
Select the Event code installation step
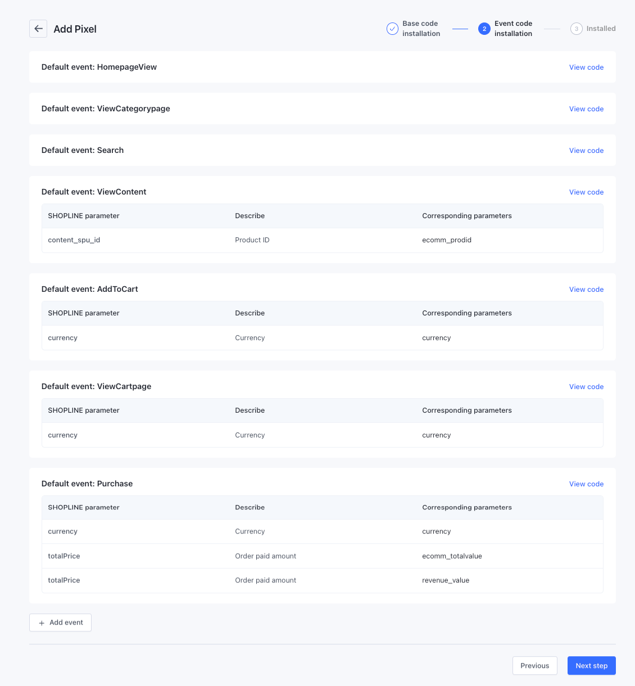click(x=513, y=29)
